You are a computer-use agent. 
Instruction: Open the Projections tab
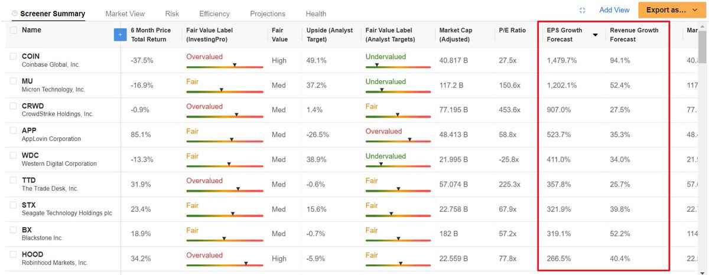[x=268, y=14]
